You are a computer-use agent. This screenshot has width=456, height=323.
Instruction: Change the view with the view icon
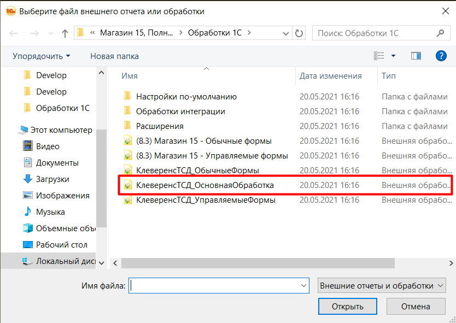[379, 56]
